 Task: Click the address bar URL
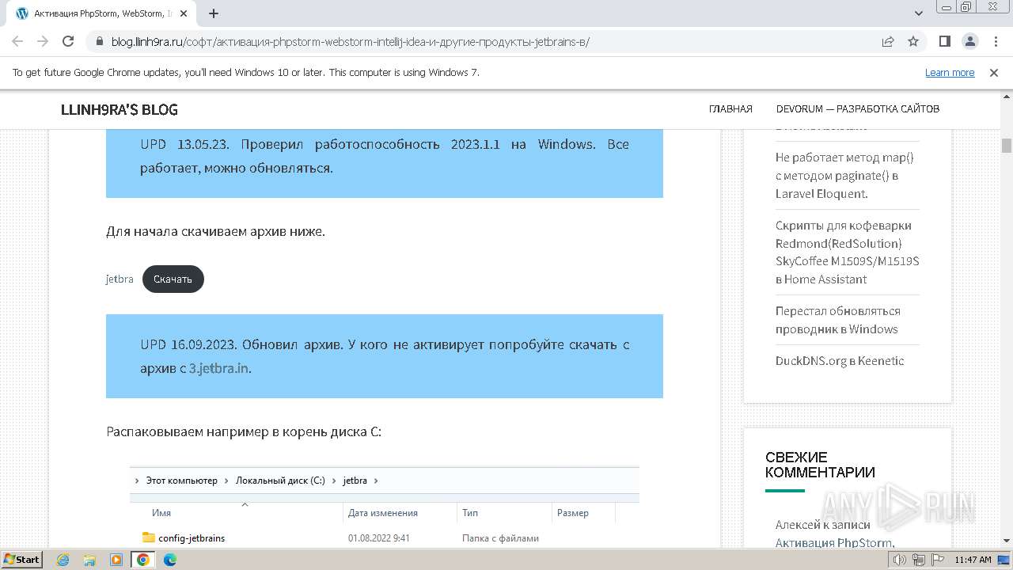(x=351, y=42)
